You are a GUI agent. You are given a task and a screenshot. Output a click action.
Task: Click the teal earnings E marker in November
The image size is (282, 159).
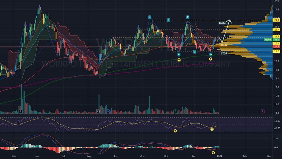(175, 112)
